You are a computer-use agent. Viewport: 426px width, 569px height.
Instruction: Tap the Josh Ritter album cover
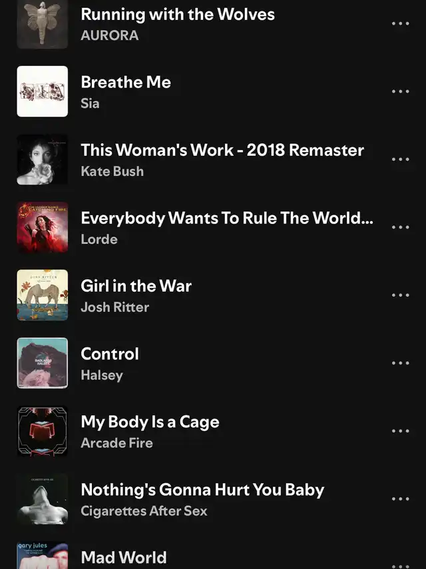click(x=43, y=295)
